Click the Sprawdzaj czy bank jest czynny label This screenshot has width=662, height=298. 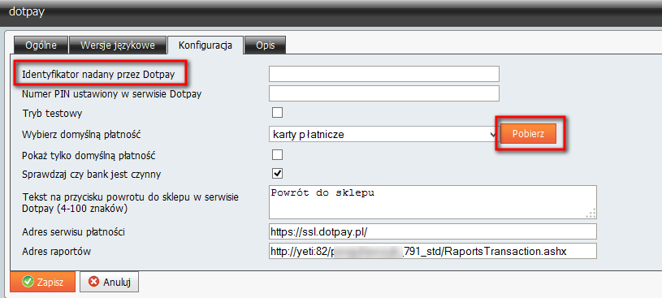click(91, 174)
